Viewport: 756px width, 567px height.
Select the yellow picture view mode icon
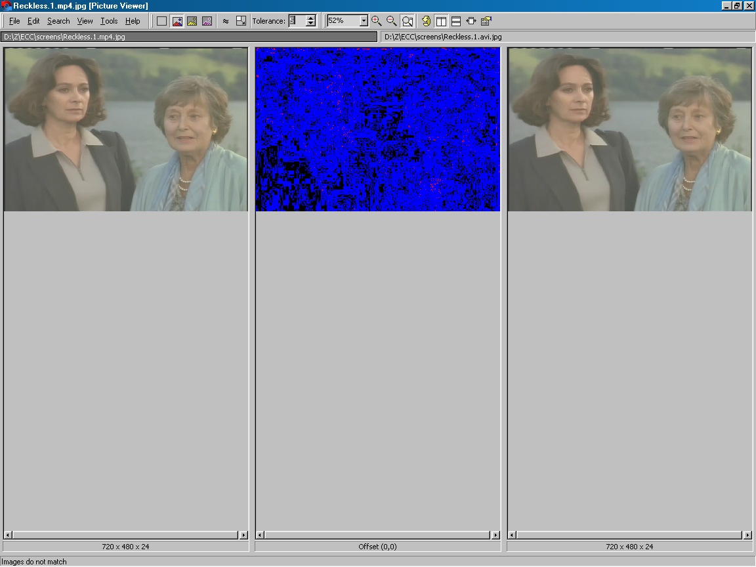click(x=192, y=21)
